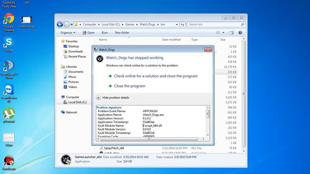The height and width of the screenshot is (174, 310).
Task: Open the WD desktop shortcut
Action: pos(27,3)
